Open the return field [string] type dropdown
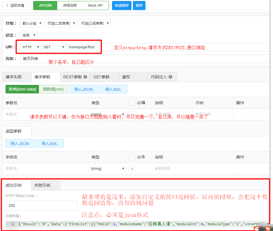 108,169
